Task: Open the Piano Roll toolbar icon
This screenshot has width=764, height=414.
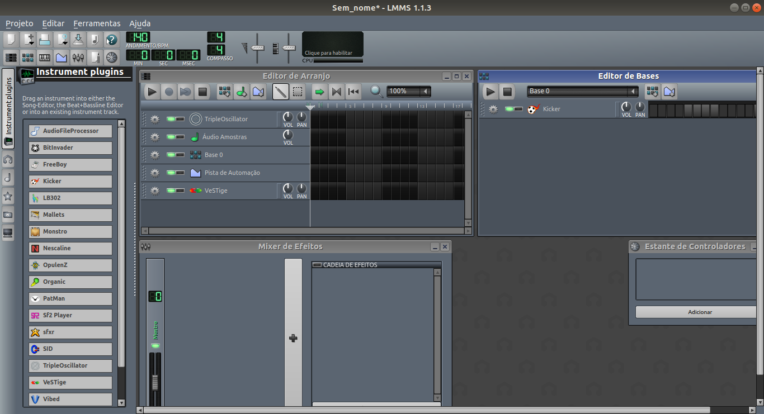Action: pos(45,57)
